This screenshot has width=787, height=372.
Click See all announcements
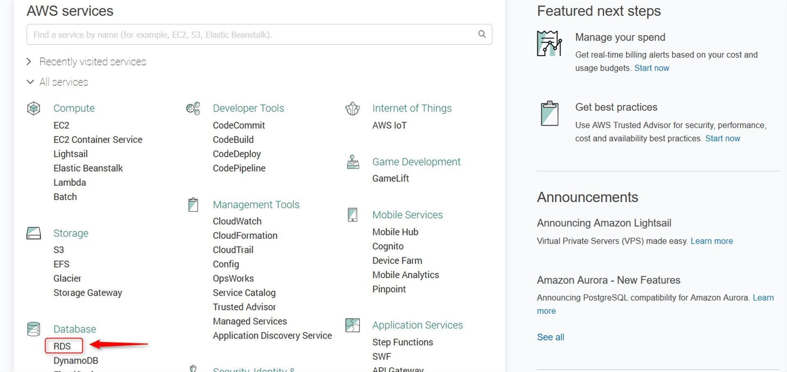pyautogui.click(x=550, y=337)
